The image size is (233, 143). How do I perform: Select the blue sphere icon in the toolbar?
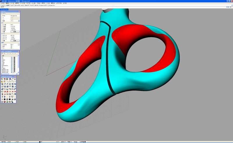10,79
